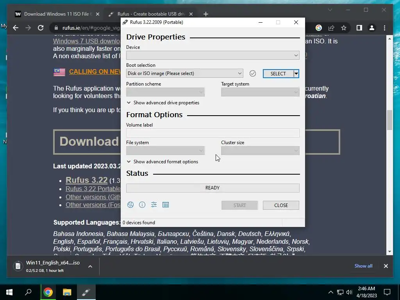The height and width of the screenshot is (300, 400).
Task: Click the Chrome page vertical scrollbar thumb
Action: [x=389, y=120]
